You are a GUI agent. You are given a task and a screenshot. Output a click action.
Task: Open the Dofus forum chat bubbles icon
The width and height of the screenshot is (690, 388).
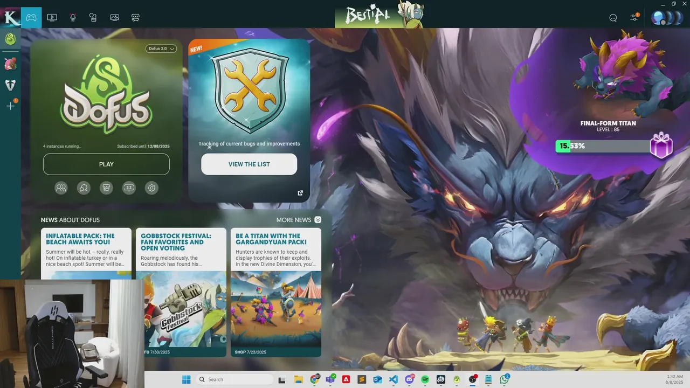(x=84, y=188)
